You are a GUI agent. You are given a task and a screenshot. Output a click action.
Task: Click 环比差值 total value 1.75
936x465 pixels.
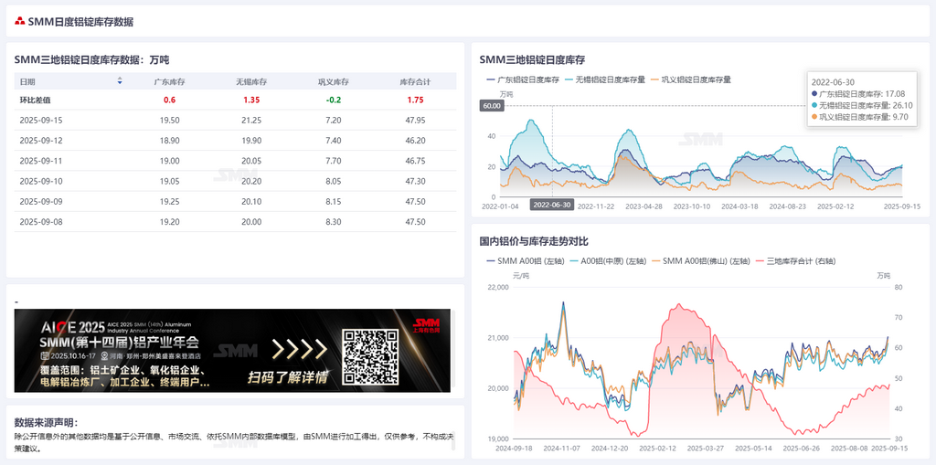pyautogui.click(x=416, y=100)
